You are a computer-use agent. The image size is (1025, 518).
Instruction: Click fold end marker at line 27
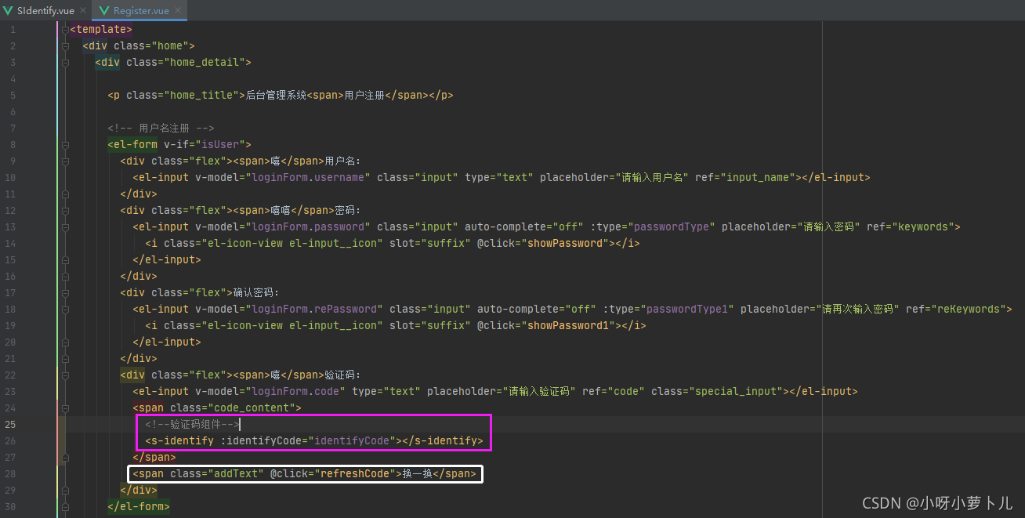[x=65, y=458]
